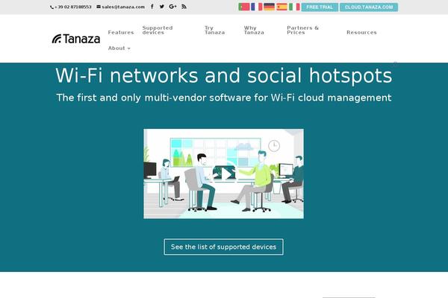Open the Features menu item
448x298 pixels.
tap(121, 33)
